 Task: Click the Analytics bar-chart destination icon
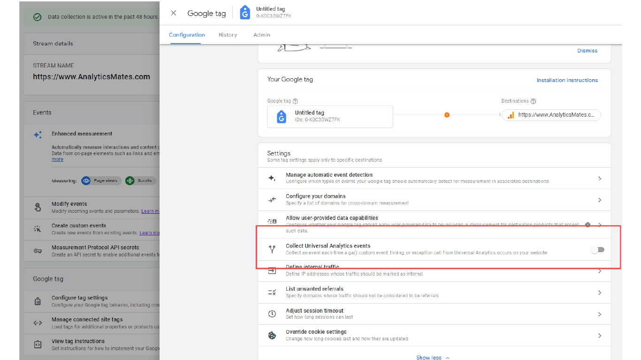[x=511, y=115]
